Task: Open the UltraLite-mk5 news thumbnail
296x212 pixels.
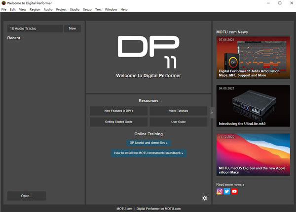Action: (253, 107)
